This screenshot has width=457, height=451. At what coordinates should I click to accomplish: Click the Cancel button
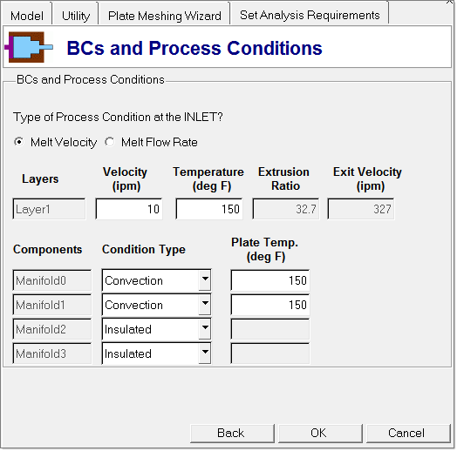pyautogui.click(x=408, y=434)
